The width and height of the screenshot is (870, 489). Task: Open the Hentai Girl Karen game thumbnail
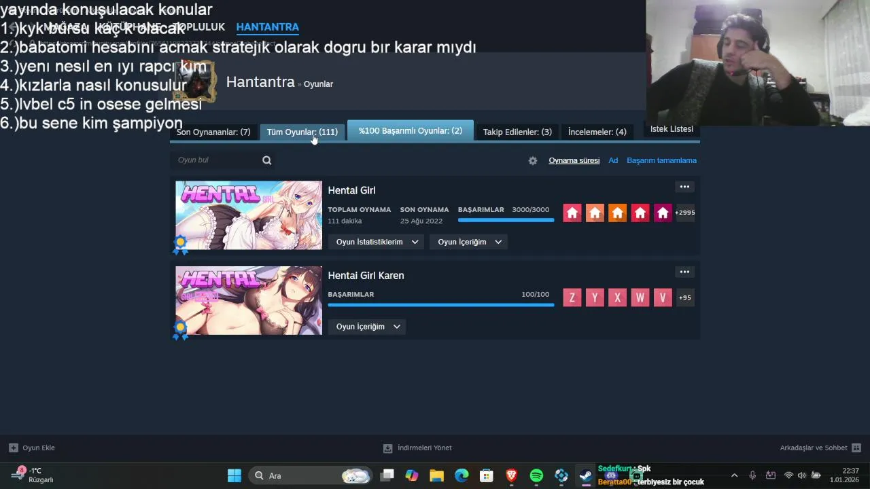click(249, 300)
